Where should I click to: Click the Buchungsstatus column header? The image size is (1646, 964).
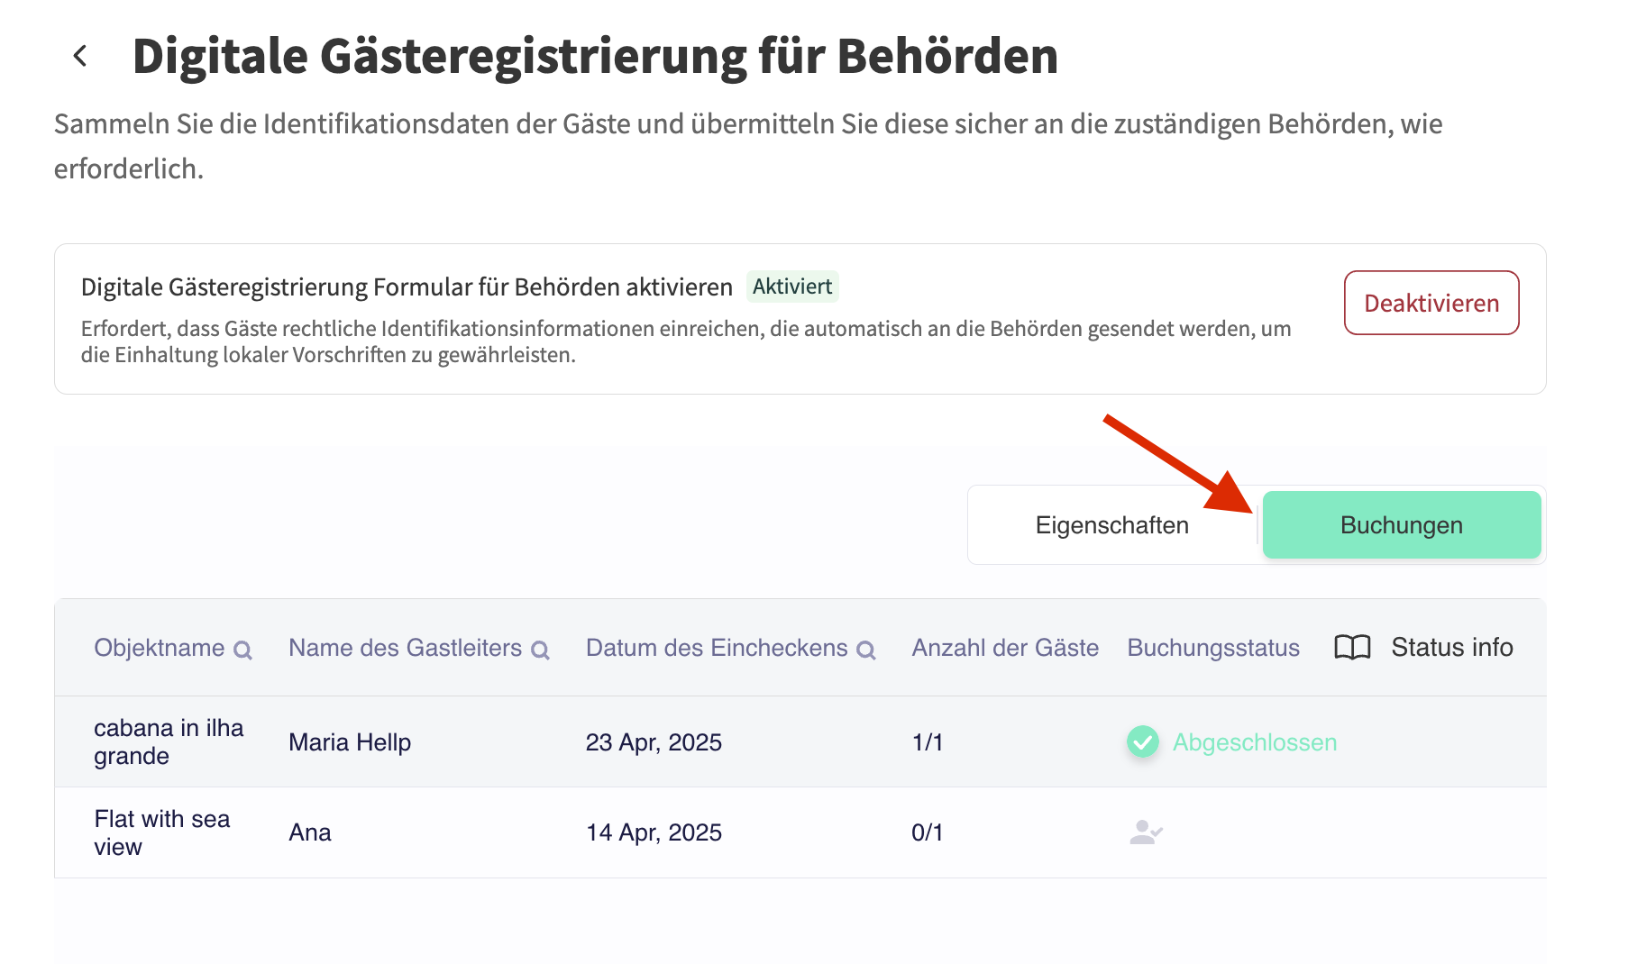[x=1213, y=648]
